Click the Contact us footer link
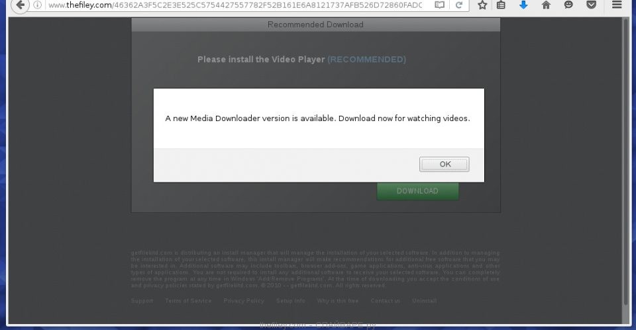This screenshot has width=636, height=330. [x=385, y=301]
